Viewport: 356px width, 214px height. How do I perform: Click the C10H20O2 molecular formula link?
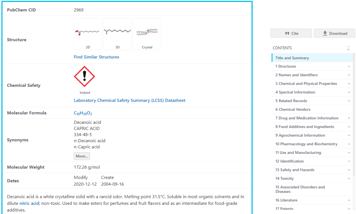point(83,113)
